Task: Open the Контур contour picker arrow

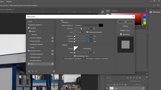Action: [79, 49]
